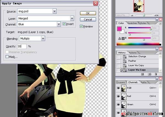Click the Navigator zoom in icon
The image size is (165, 117).
[x=156, y=15]
